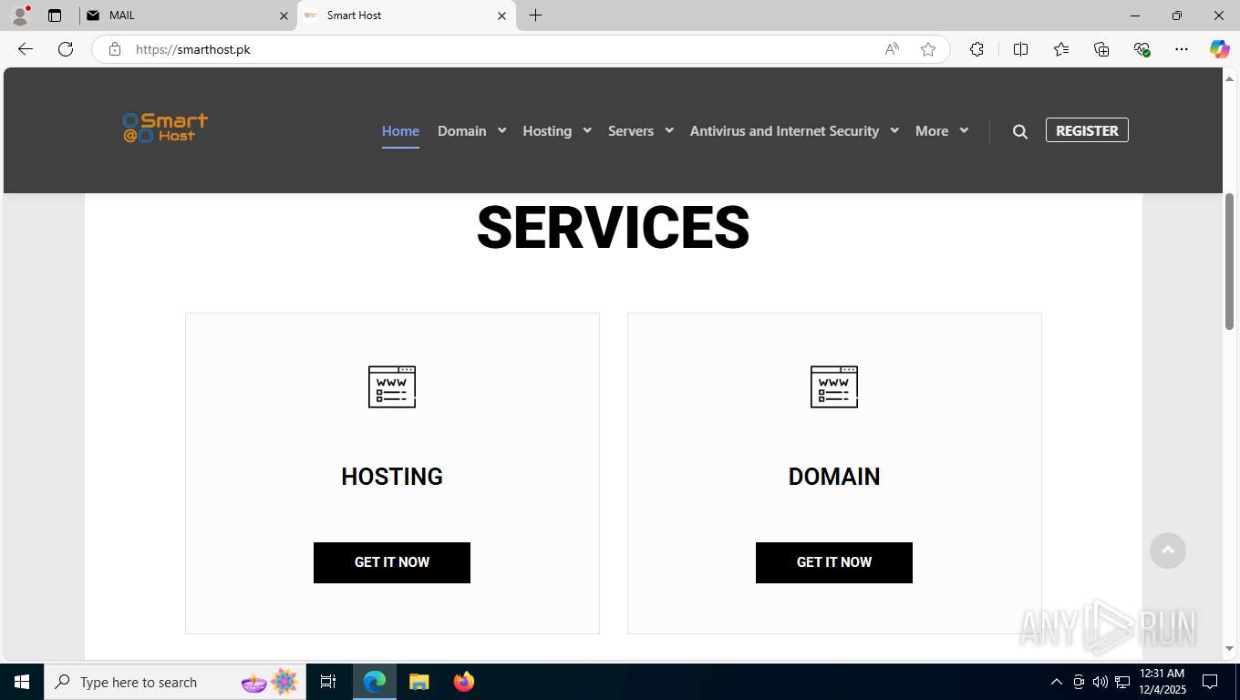The width and height of the screenshot is (1240, 700).
Task: Click GET IT NOW under Hosting
Action: coord(392,562)
